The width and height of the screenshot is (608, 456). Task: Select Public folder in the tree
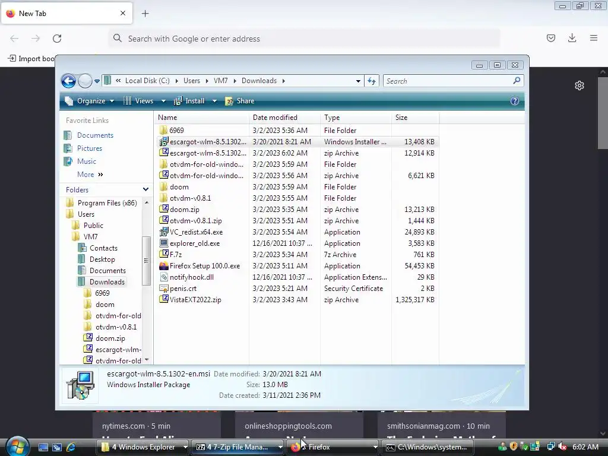pos(93,225)
